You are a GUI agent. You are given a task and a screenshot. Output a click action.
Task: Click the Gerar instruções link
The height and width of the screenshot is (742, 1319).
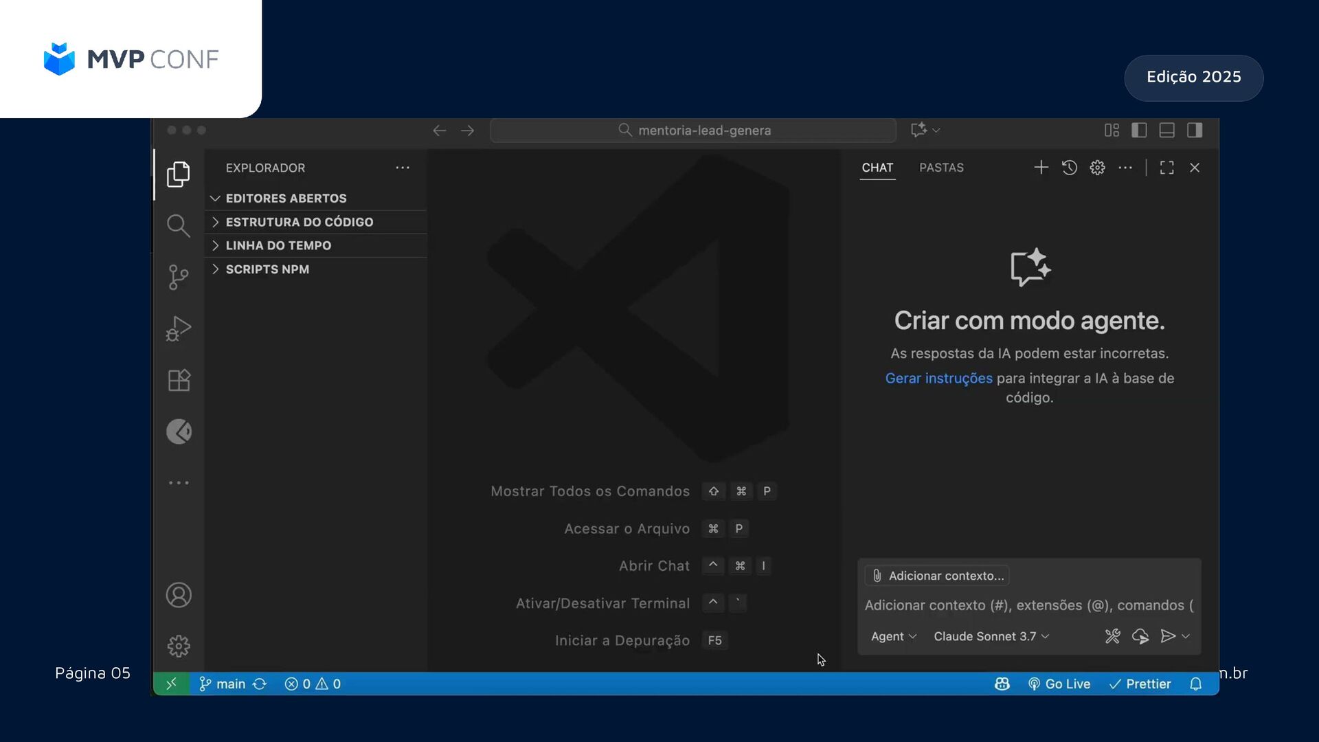point(938,378)
